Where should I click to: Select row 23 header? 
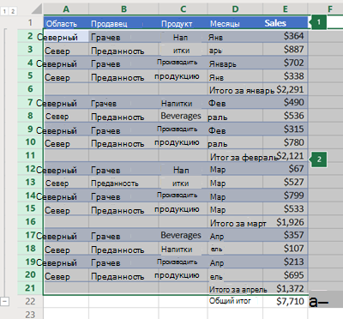(x=30, y=314)
